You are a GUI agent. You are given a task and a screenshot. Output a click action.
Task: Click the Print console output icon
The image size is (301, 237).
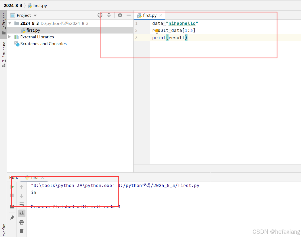pyautogui.click(x=22, y=222)
